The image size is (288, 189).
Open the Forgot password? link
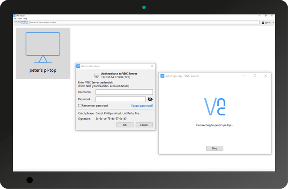click(142, 106)
